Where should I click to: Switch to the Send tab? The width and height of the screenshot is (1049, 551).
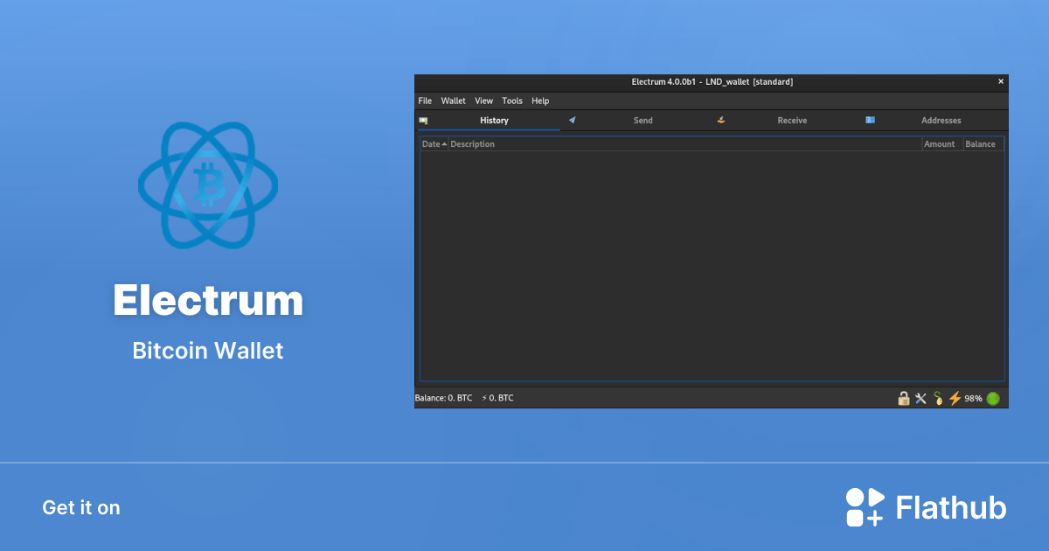tap(637, 120)
